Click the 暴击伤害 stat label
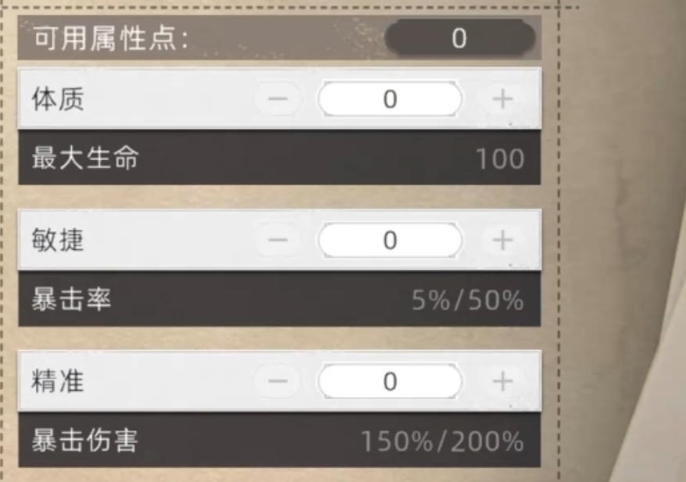Screen dimensions: 686x482 pos(84,441)
